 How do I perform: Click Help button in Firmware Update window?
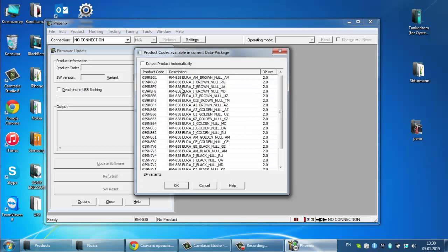pos(137,202)
